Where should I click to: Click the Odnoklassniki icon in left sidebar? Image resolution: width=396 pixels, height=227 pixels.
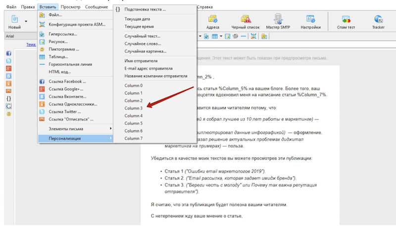tap(8, 83)
